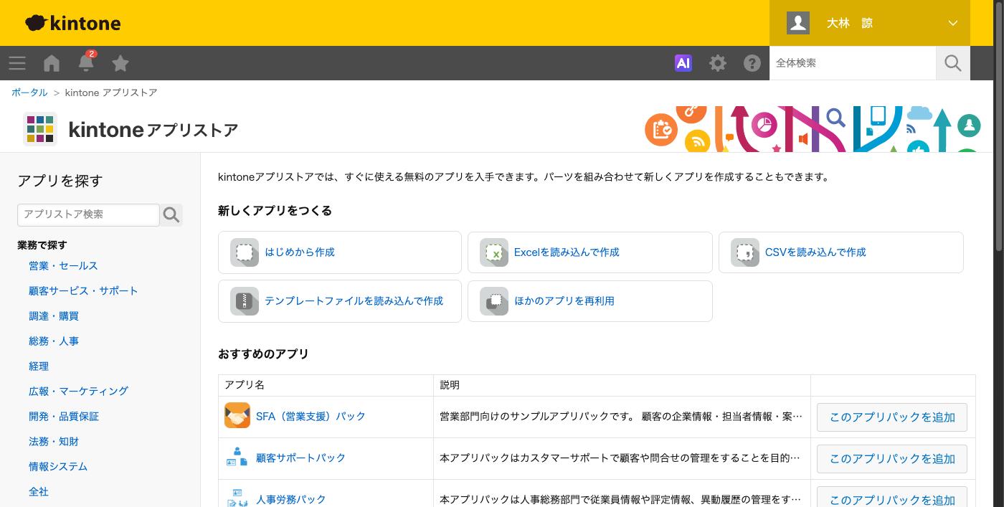Open the ポータル breadcrumb link
This screenshot has height=507, width=1004.
click(29, 93)
